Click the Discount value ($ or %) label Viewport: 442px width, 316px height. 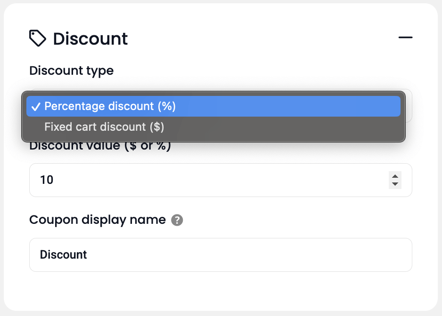click(x=100, y=146)
